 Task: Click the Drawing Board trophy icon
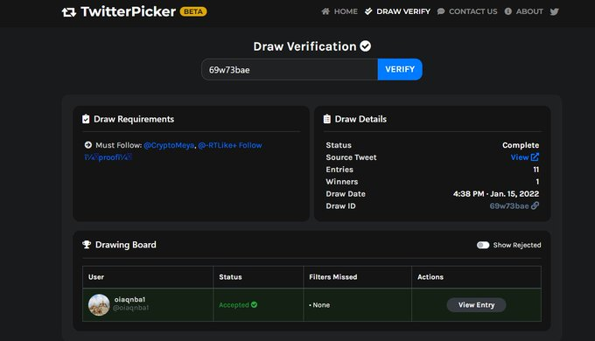point(87,245)
